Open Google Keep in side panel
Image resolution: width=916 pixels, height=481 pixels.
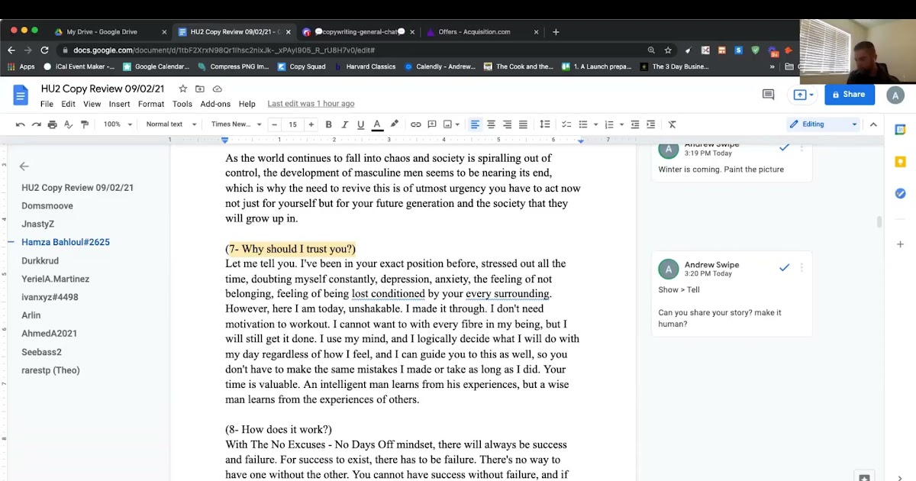[900, 162]
